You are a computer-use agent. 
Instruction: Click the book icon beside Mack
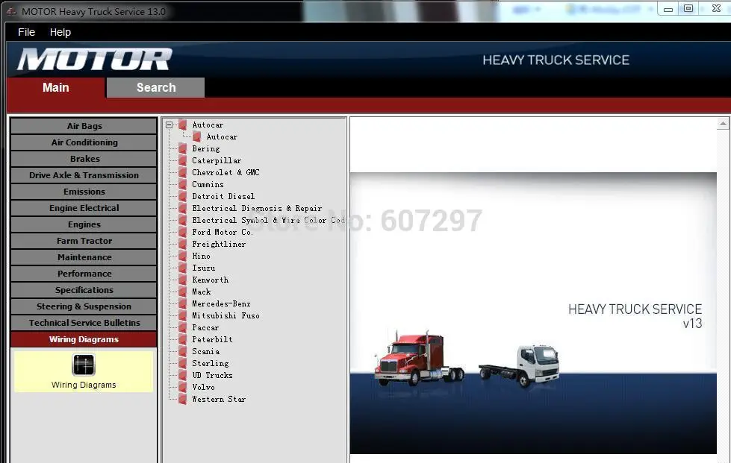(x=183, y=292)
